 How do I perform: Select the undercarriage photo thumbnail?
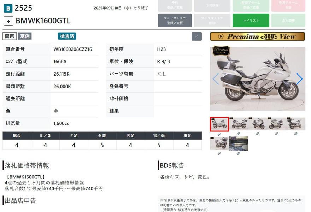click(238, 143)
